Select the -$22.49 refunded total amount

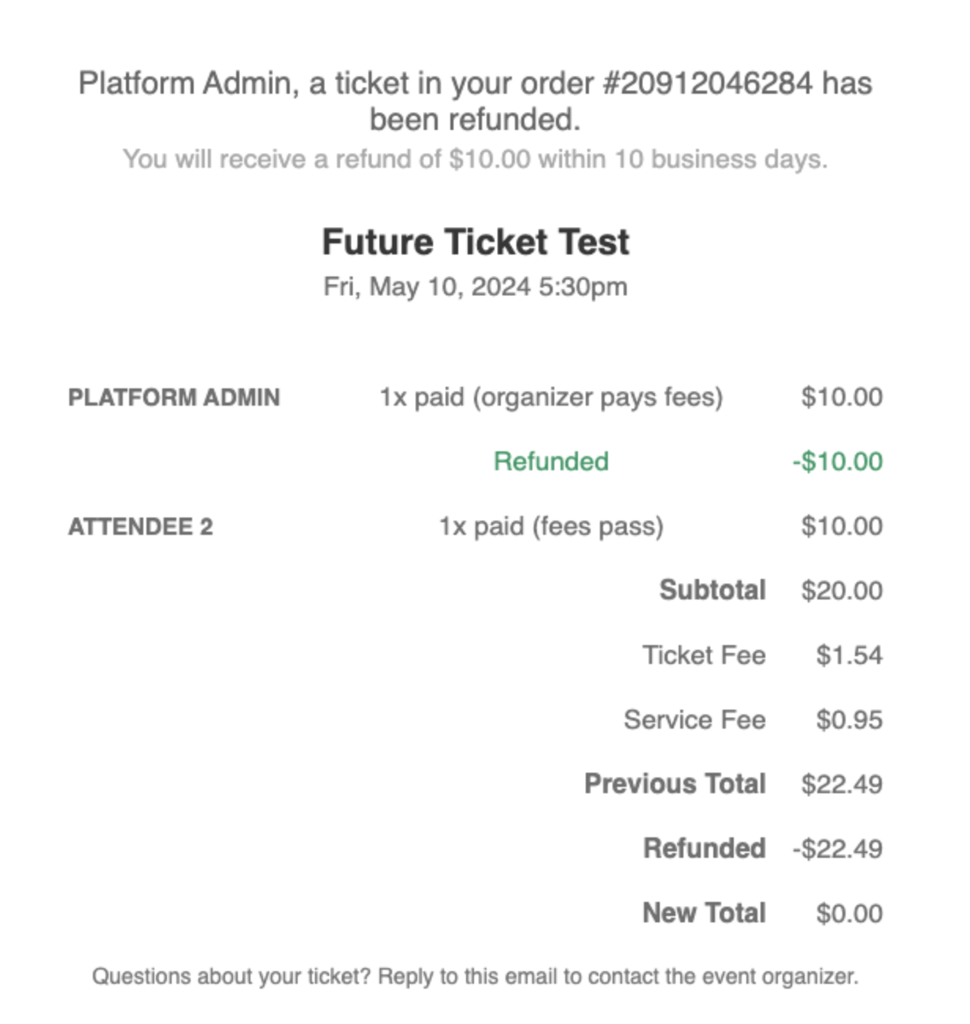(837, 849)
